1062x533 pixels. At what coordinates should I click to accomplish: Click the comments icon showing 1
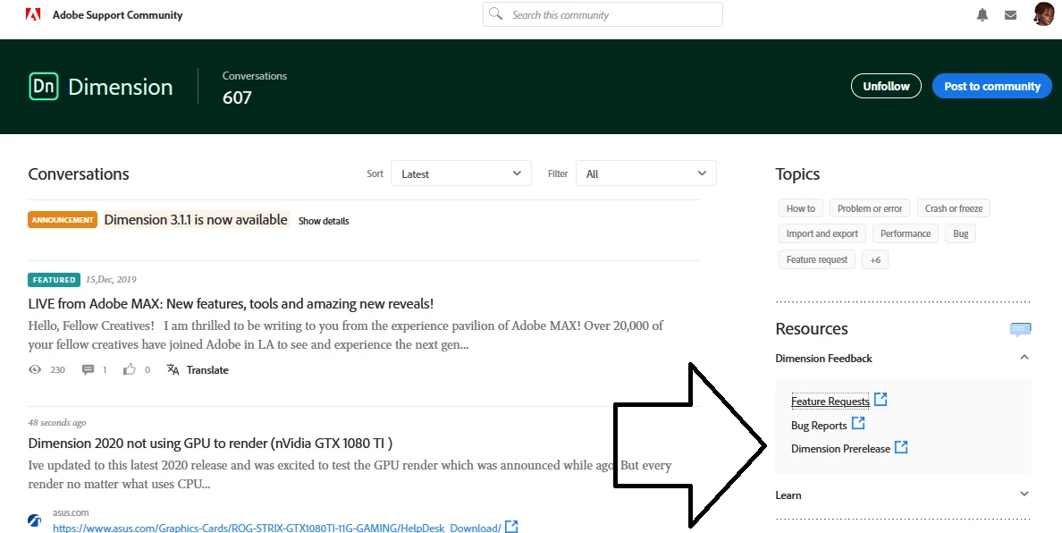tap(88, 369)
